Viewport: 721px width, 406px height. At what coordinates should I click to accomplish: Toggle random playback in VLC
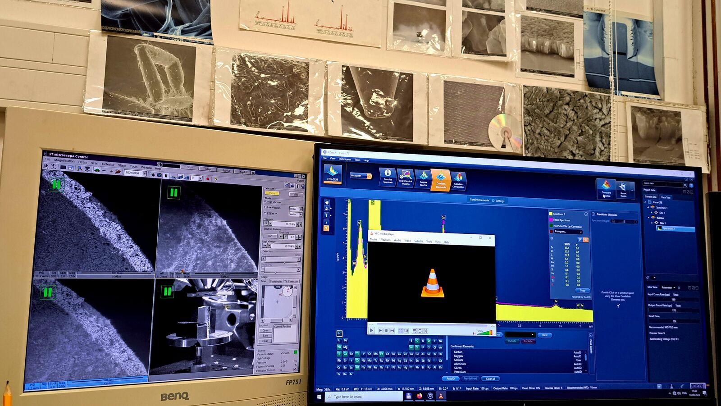[x=425, y=331]
